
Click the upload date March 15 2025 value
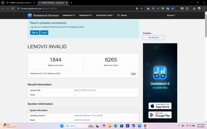tap(85, 90)
